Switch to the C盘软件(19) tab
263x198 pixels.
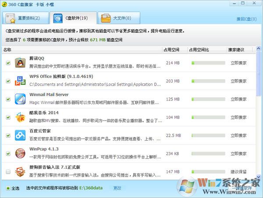pos(73,18)
